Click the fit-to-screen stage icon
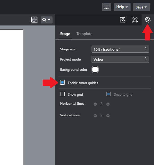This screenshot has width=154, height=165. click(x=34, y=20)
